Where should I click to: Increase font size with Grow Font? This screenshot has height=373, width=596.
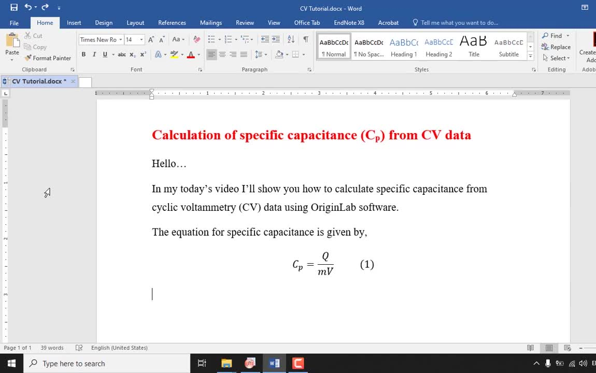(x=151, y=39)
